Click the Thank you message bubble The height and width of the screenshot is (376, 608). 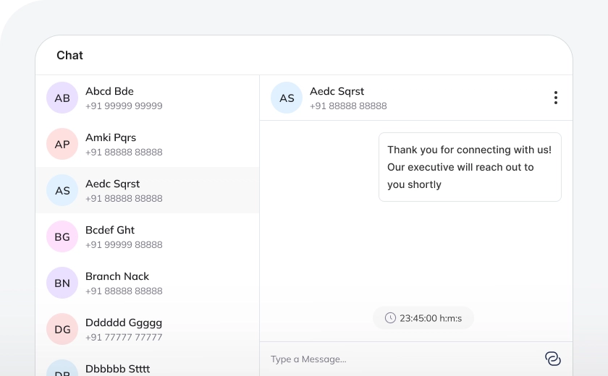click(x=470, y=167)
